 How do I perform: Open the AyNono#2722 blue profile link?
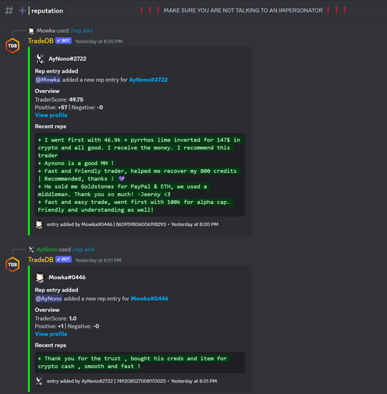(148, 80)
